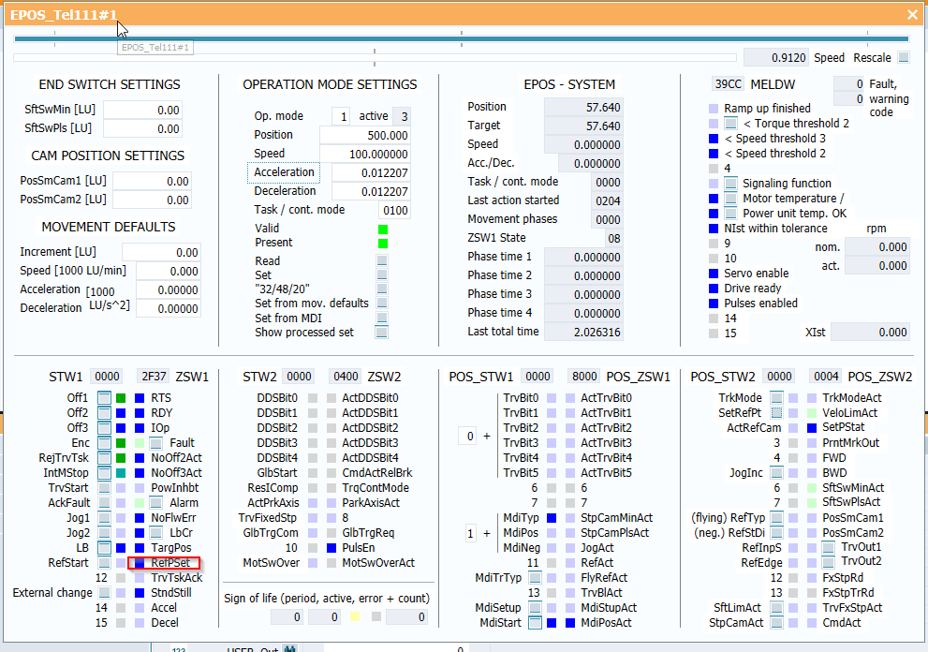Toggle the JogInc checkbox
The image size is (928, 652).
(x=776, y=472)
